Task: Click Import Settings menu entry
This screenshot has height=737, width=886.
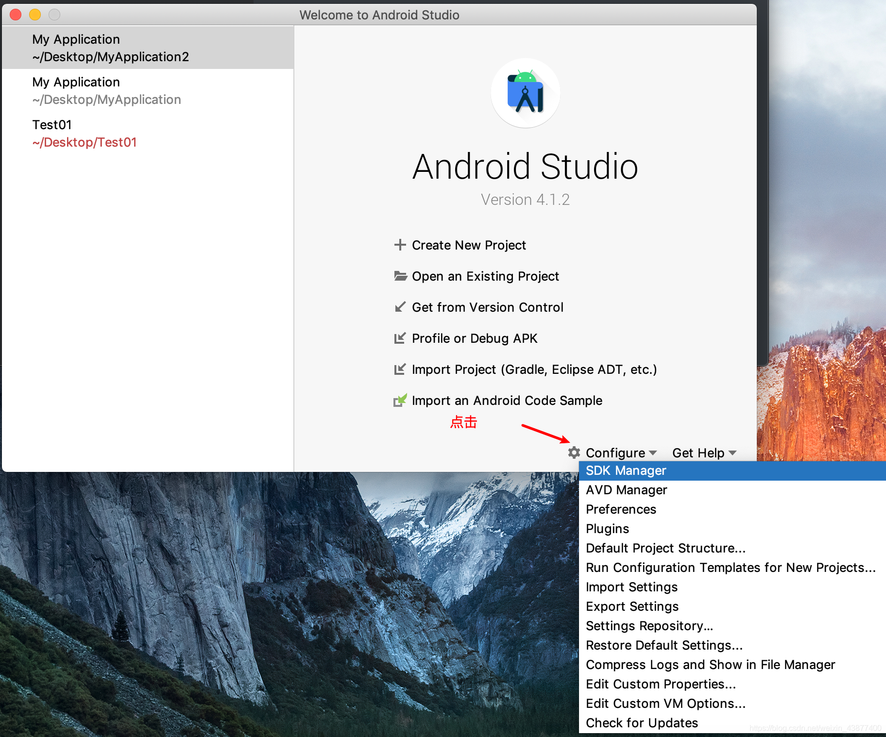Action: (733, 587)
